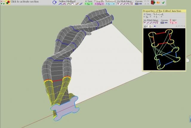191x128 pixels.
Task: Click the green down-triangle at toolbar left
Action: (x=1, y=4)
